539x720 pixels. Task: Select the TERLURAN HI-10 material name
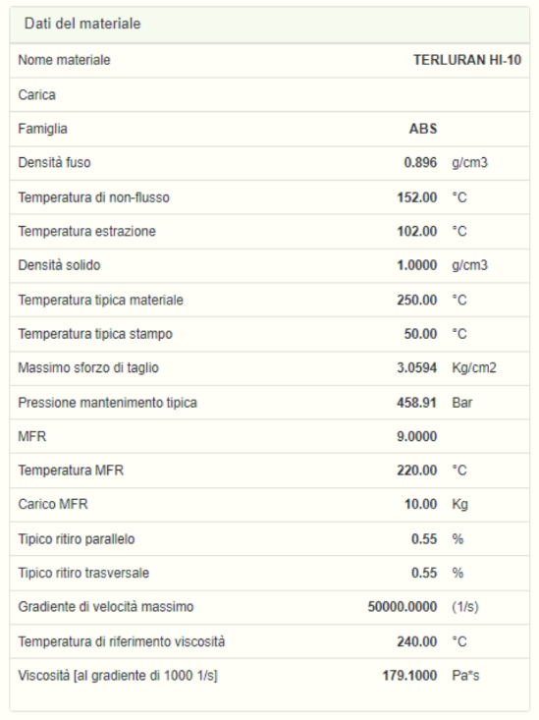point(467,60)
